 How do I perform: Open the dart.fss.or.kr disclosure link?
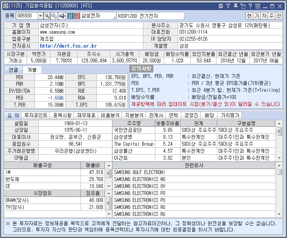click(68, 46)
